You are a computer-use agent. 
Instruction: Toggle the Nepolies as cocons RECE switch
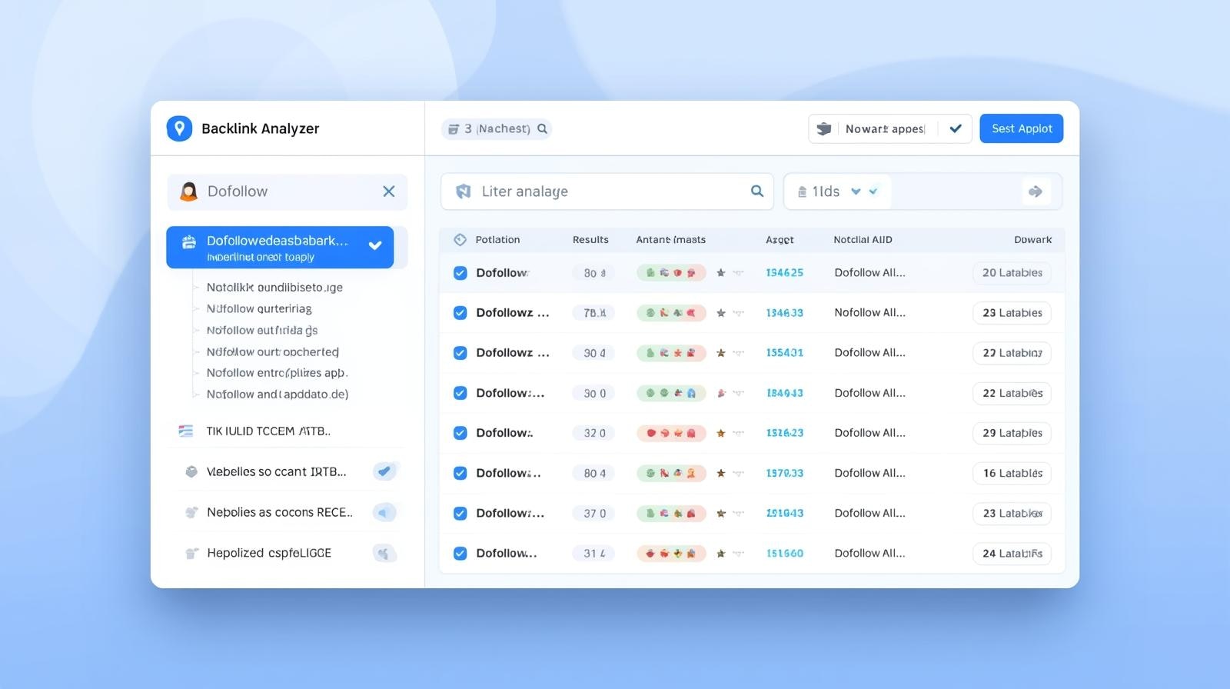[x=385, y=512]
